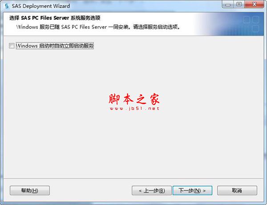Click the www.jb51.net watermark link
Viewport: 267px width, 205px height.
134,109
